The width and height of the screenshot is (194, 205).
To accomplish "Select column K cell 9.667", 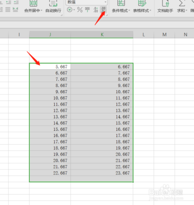I will [102, 85].
